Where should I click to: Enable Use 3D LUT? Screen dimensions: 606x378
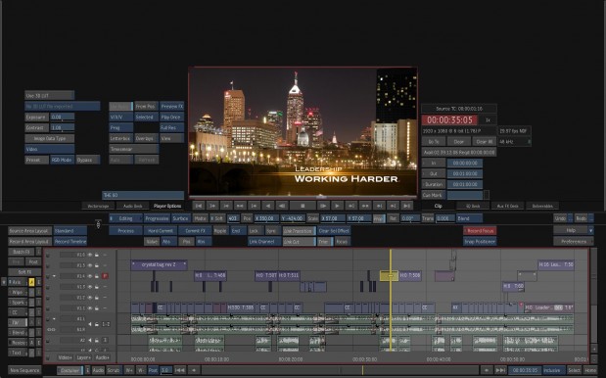50,95
